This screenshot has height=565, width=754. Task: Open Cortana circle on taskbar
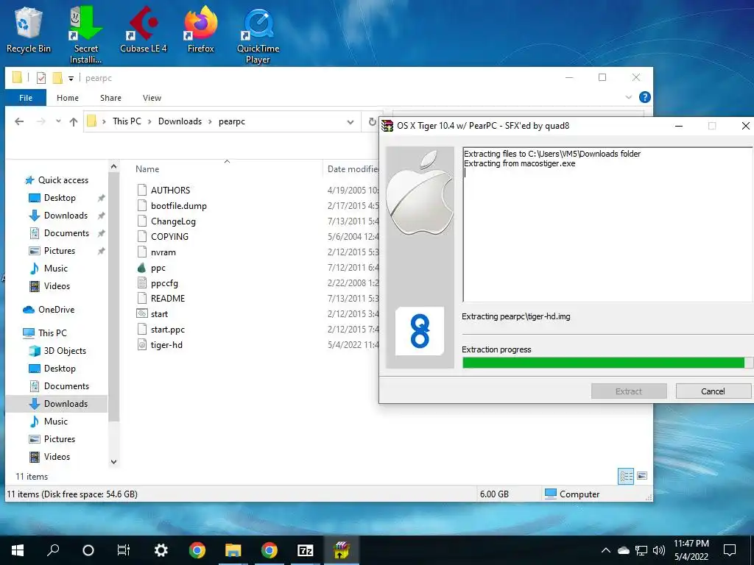(x=88, y=550)
